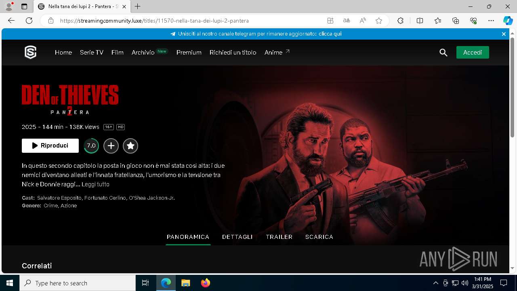Close the Nella tana dei lupi tab

coord(124,6)
